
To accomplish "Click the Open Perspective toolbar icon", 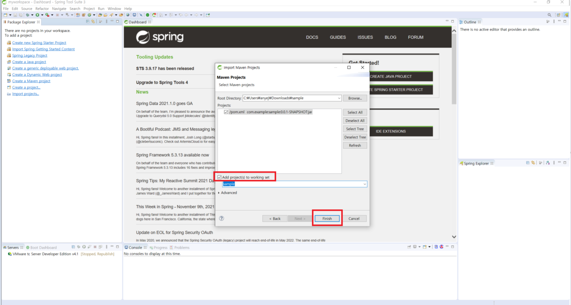I will tap(558, 15).
